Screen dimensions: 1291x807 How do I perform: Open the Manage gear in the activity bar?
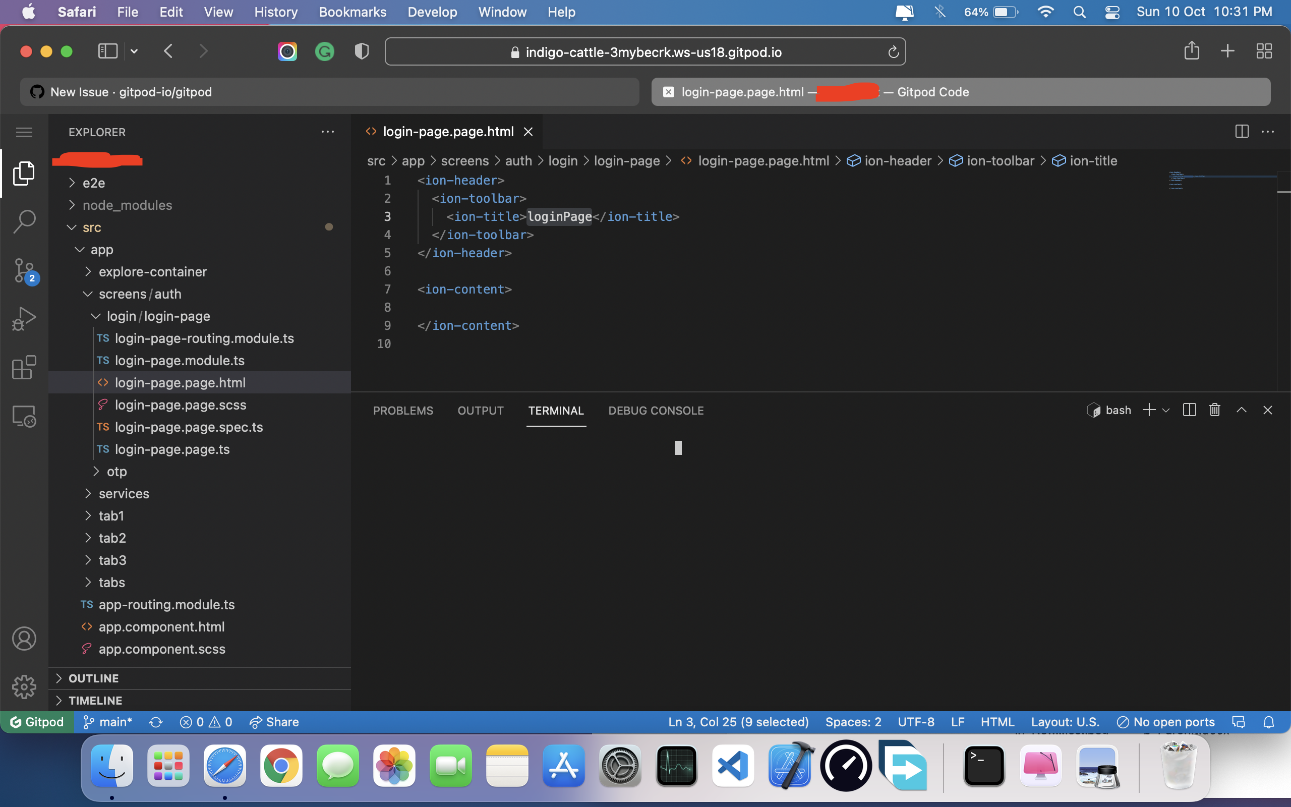coord(24,687)
